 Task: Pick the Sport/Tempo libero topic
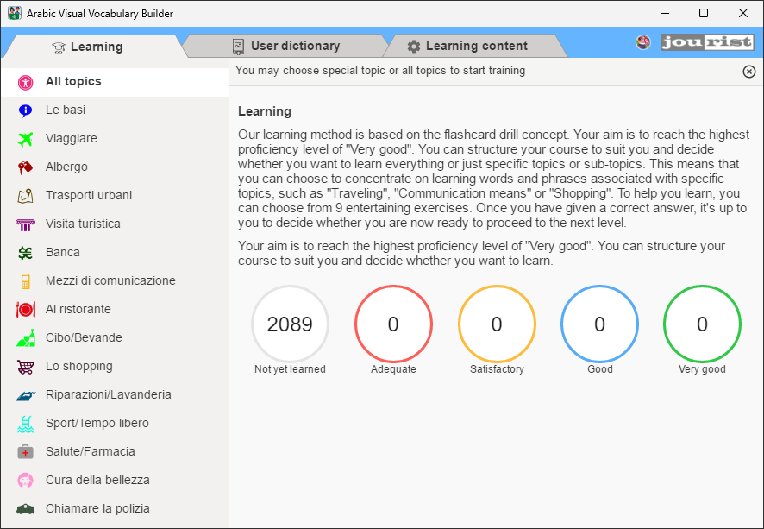(115, 423)
